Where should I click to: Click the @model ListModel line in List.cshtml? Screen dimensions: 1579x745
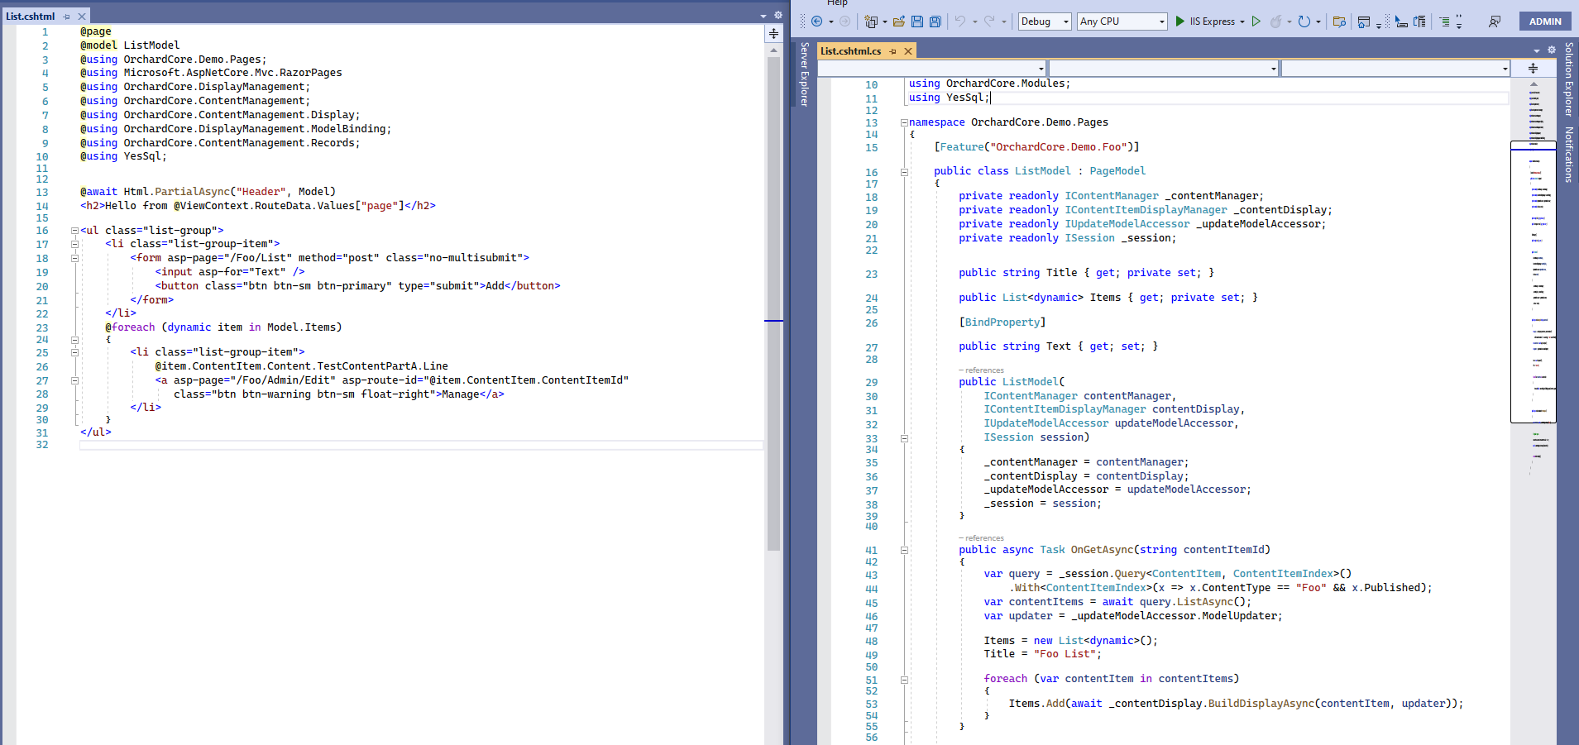[x=130, y=45]
